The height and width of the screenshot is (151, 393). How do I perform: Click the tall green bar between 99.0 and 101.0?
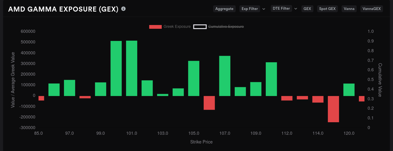tap(116, 68)
